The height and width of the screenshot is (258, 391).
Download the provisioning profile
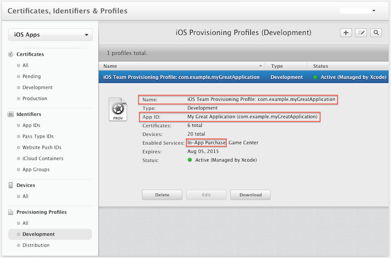pos(250,195)
